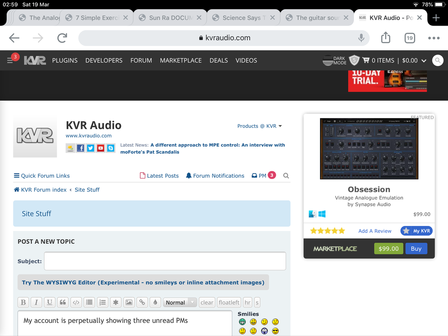
Task: Tap the microphone icon in address bar
Action: point(361,38)
